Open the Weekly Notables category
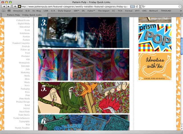The width and height of the screenshot is (183, 134). (x=22, y=128)
